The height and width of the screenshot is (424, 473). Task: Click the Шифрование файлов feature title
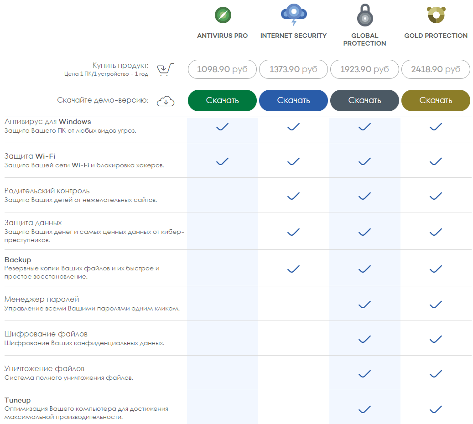tap(46, 334)
